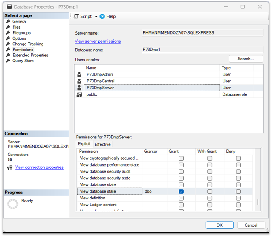Viewport: 272px width, 237px height.
Task: Check Deny for View database security audit
Action: 238,172
